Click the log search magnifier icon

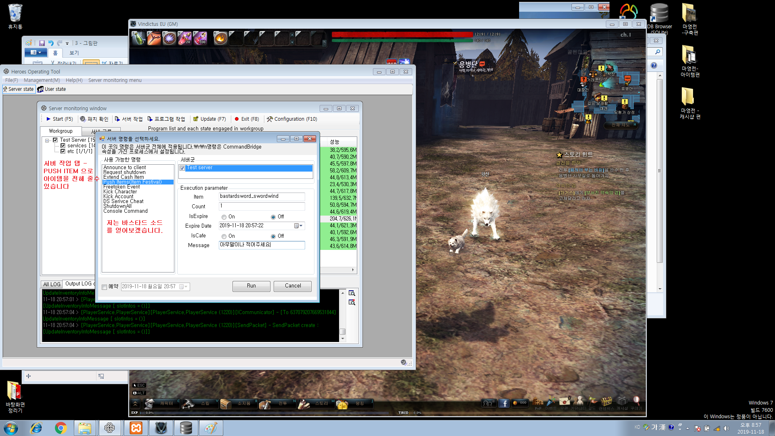click(352, 293)
